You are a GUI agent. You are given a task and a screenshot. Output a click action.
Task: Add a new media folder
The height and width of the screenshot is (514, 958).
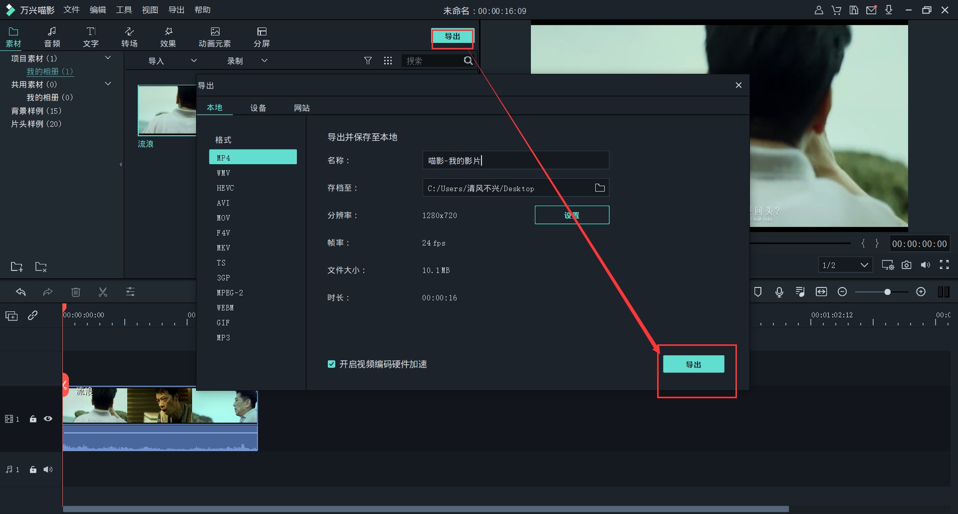point(17,267)
